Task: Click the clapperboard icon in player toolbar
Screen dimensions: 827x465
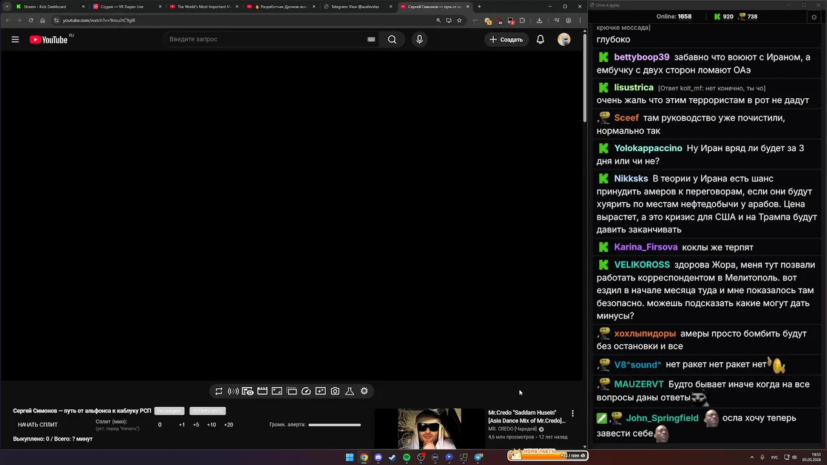Action: 262,391
